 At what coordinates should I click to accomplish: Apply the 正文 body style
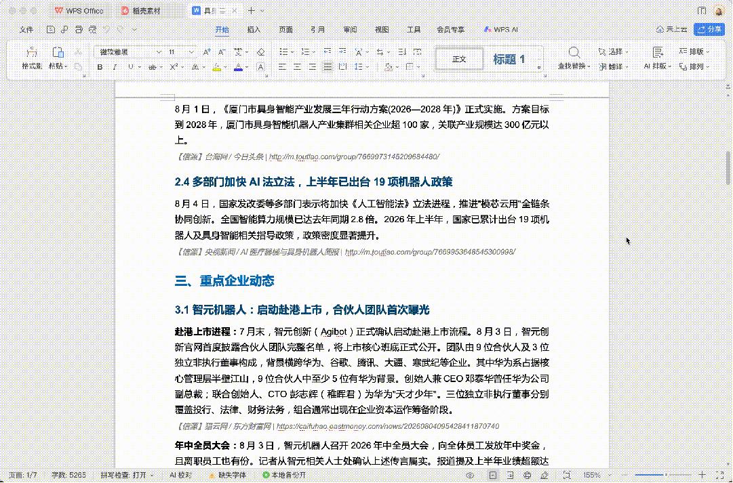pos(459,60)
